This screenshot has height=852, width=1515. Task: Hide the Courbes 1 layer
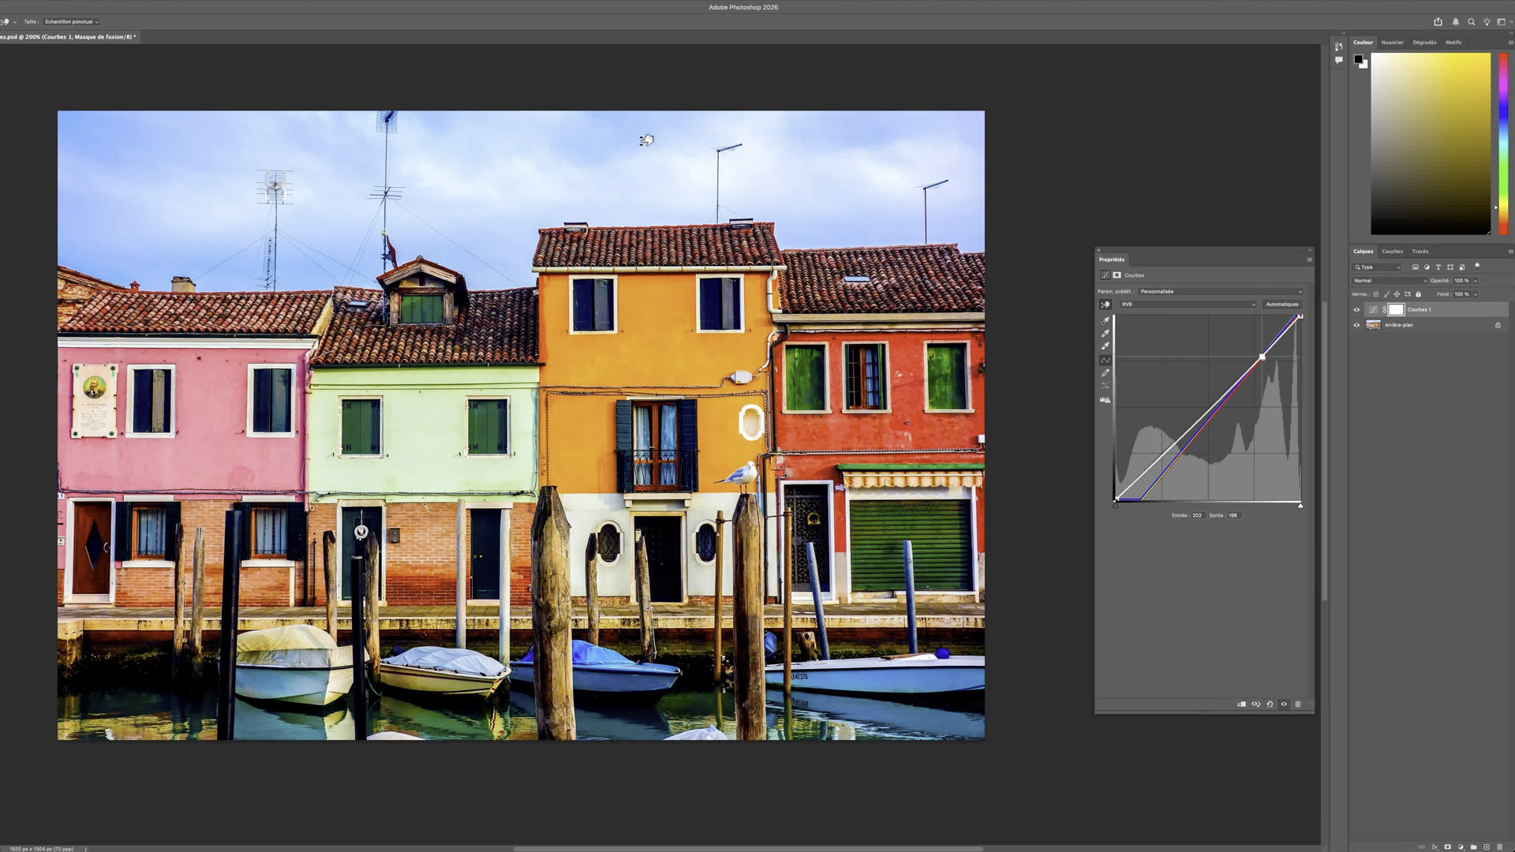(x=1357, y=310)
